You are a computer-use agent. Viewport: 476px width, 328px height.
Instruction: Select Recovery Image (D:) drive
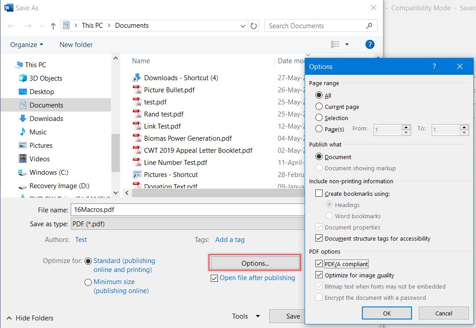click(x=59, y=186)
